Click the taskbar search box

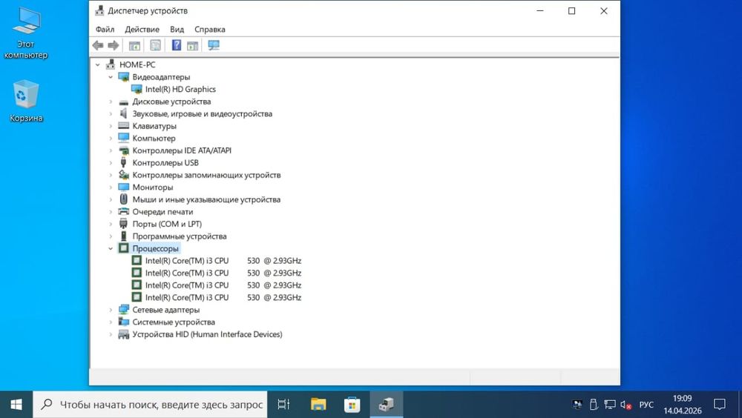coord(150,404)
